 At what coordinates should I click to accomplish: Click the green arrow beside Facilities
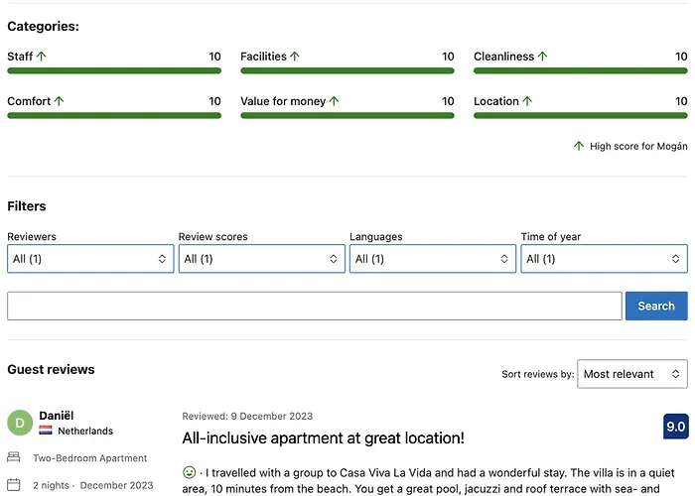[295, 57]
